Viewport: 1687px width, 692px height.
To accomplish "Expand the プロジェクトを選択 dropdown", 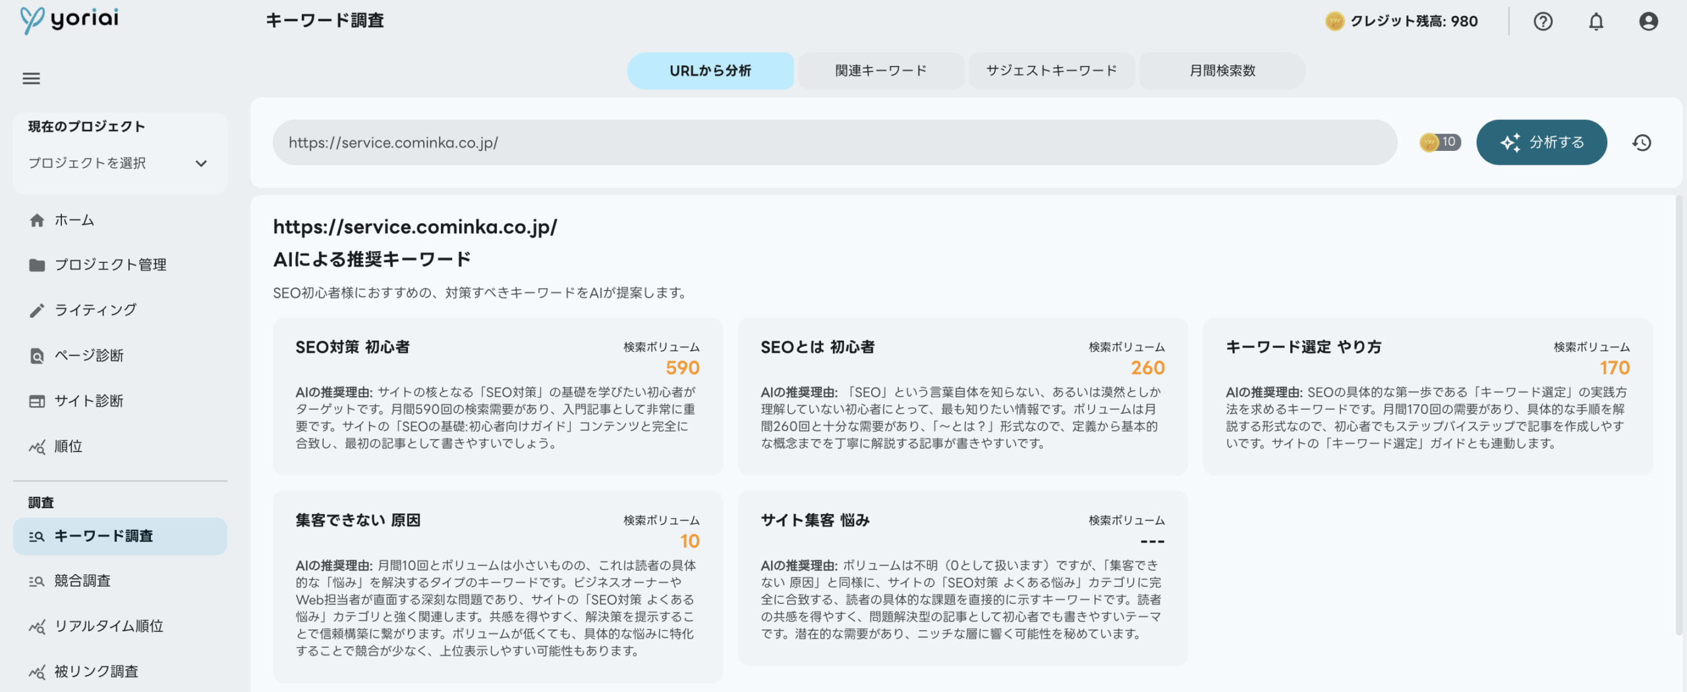I will tap(119, 163).
